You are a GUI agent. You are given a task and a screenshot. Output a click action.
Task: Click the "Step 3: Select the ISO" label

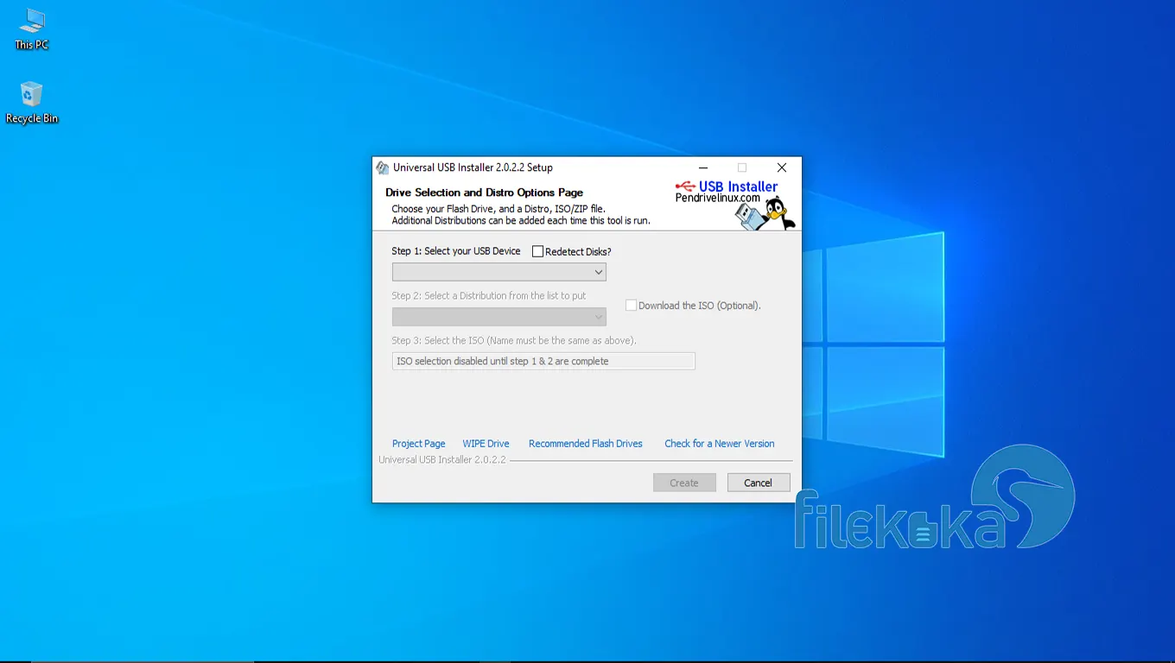pos(514,340)
